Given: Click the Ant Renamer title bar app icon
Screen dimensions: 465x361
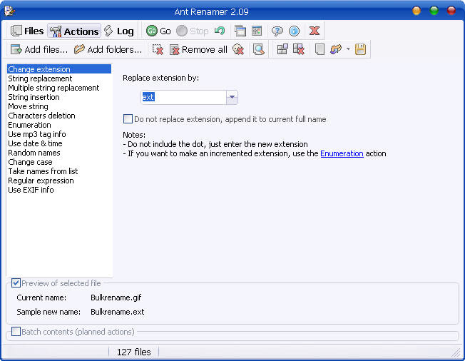Looking at the screenshot, I should pos(10,11).
